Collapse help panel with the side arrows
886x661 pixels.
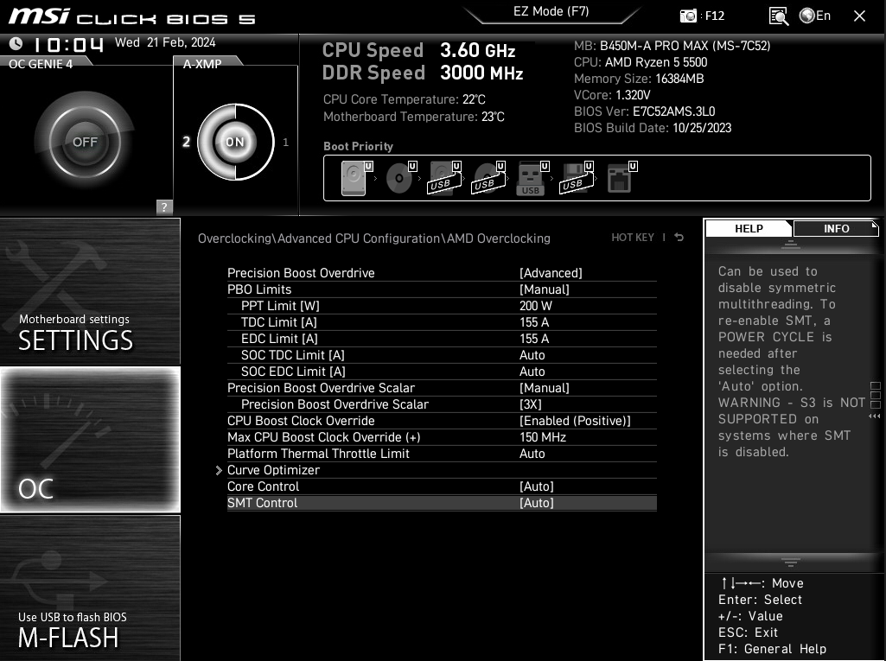[874, 416]
